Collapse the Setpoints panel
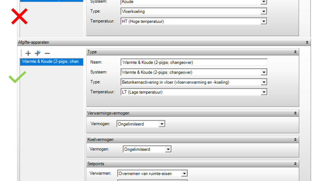The height and width of the screenshot is (181, 323). 295,164
